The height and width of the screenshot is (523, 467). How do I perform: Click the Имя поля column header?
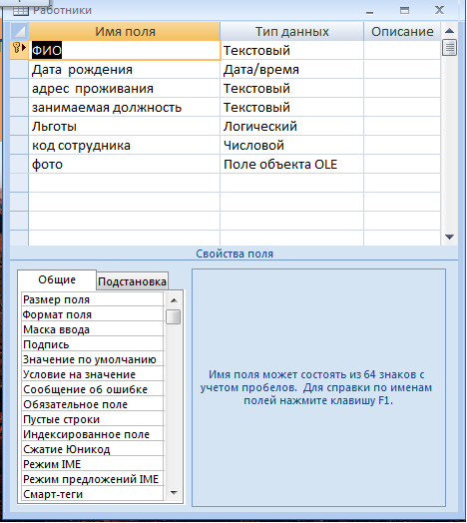click(x=125, y=32)
